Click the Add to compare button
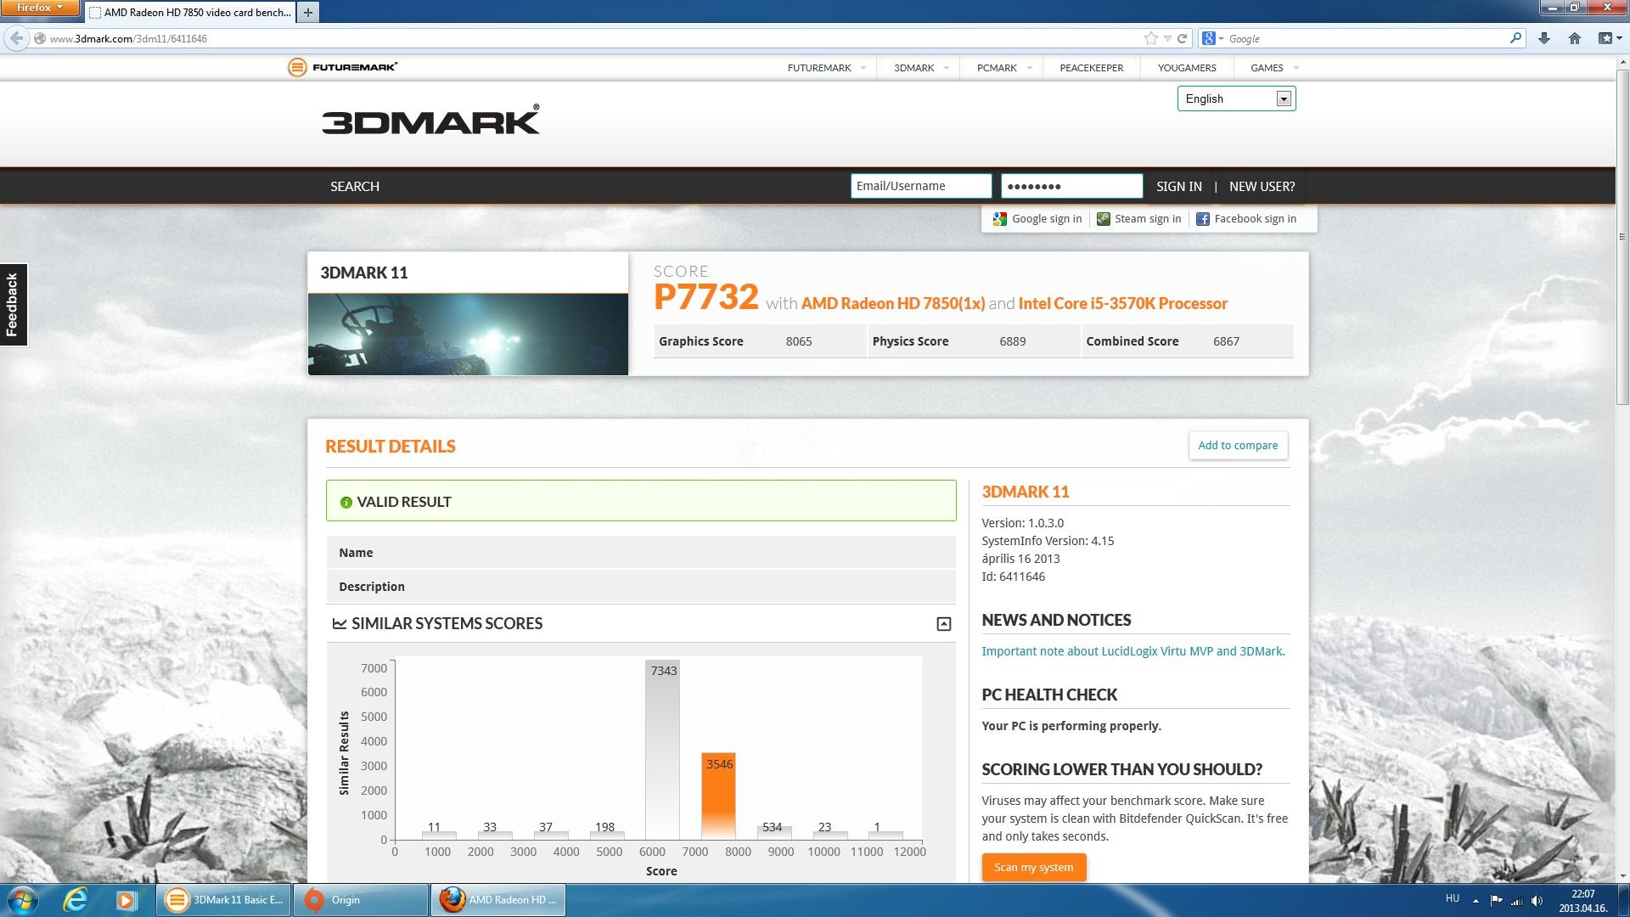The height and width of the screenshot is (917, 1630). pyautogui.click(x=1238, y=446)
